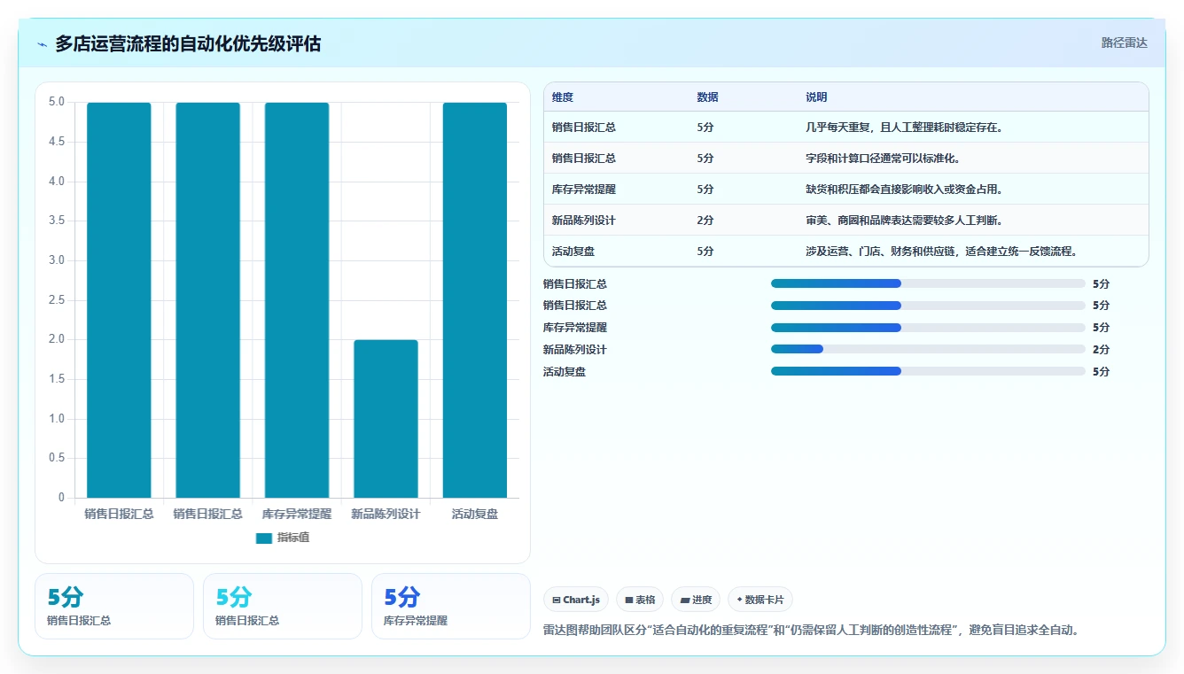Click the 活动复盘 bar in the chart
Screen dimensions: 1184x674
[x=475, y=300]
